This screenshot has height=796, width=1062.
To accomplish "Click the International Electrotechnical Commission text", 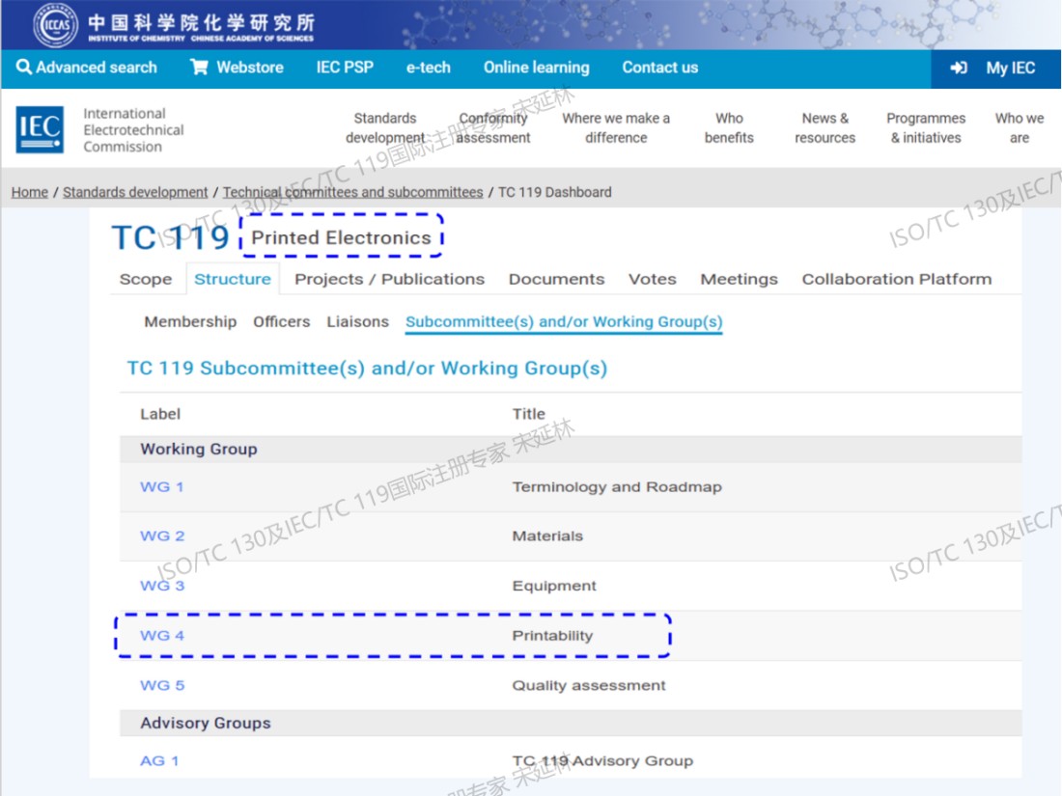I will [133, 130].
